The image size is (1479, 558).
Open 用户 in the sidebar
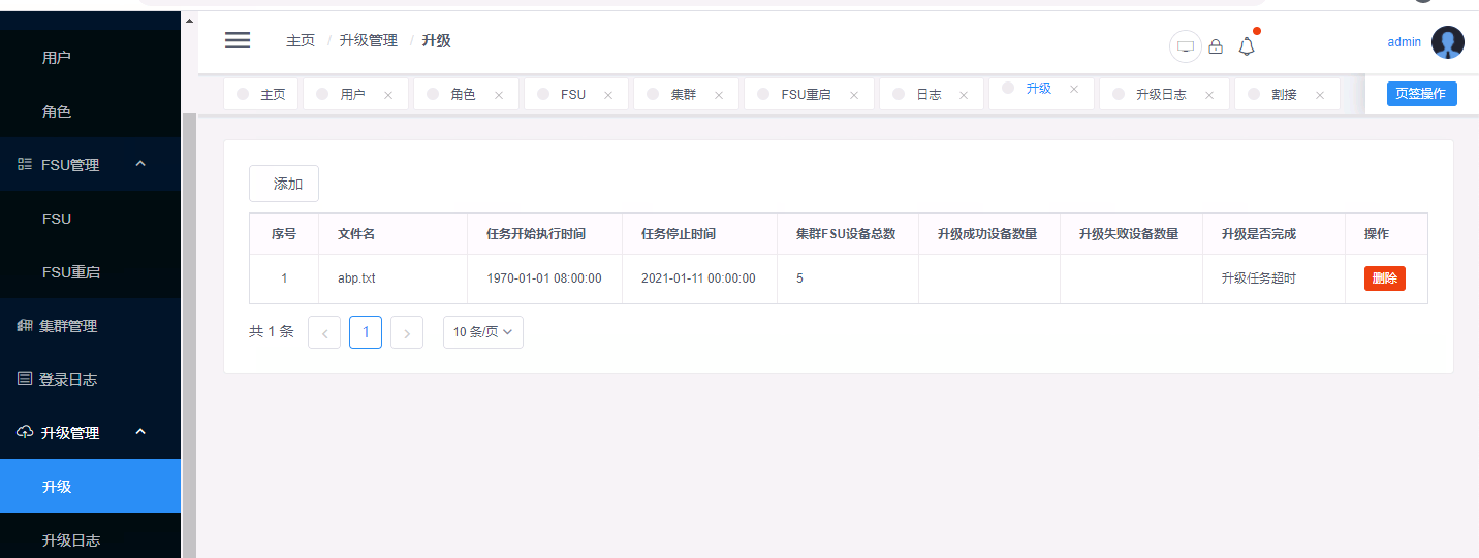coord(90,57)
